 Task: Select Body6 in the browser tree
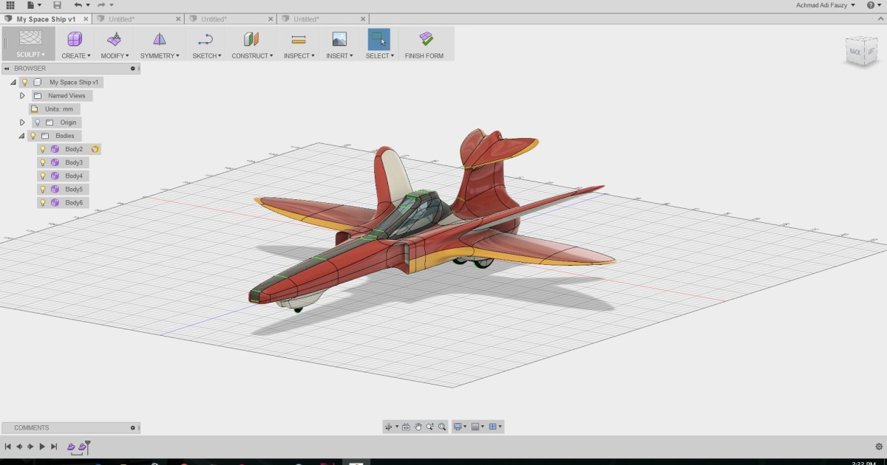tap(74, 202)
